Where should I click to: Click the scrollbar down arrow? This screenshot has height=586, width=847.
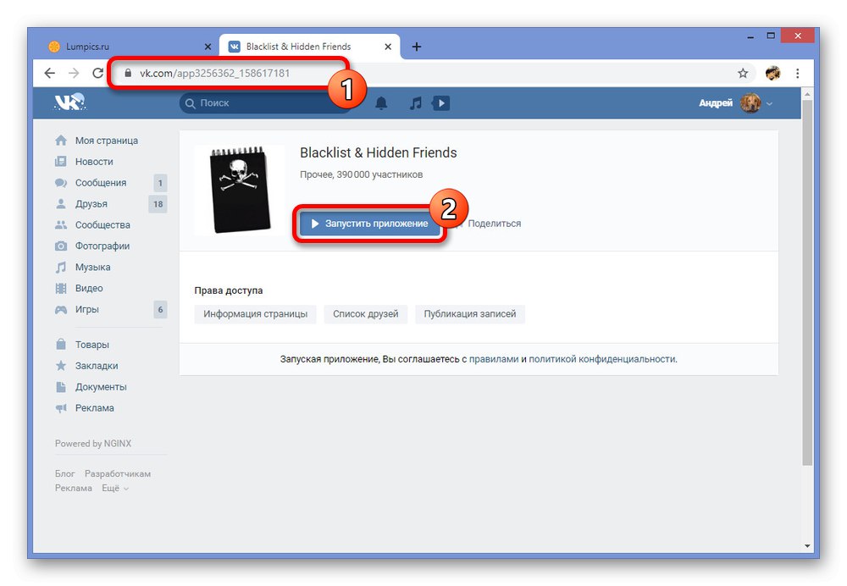[807, 546]
